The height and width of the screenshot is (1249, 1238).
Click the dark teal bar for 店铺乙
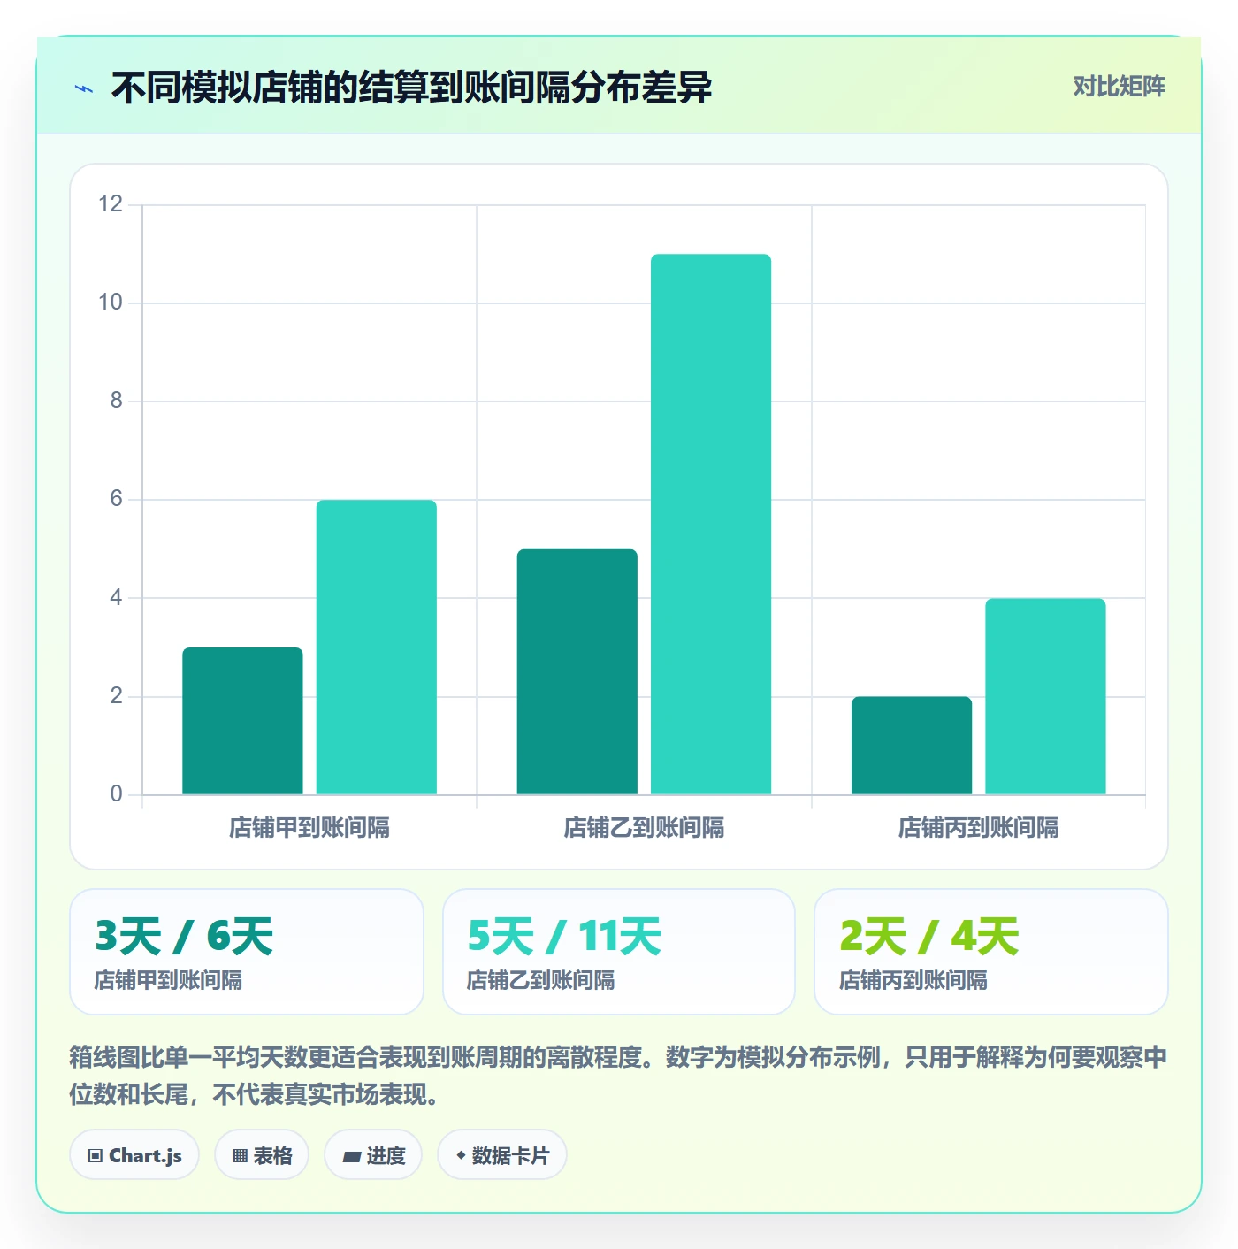577,672
